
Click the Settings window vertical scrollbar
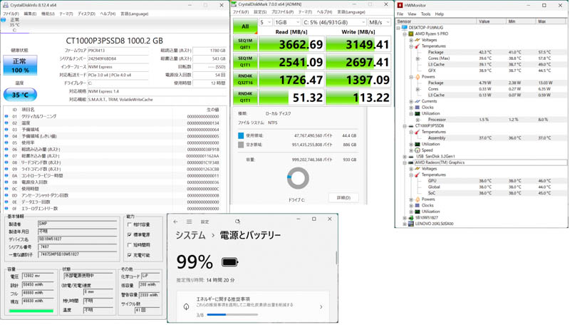[336, 258]
